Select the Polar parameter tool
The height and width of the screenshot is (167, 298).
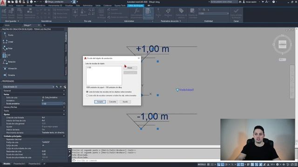8,48
